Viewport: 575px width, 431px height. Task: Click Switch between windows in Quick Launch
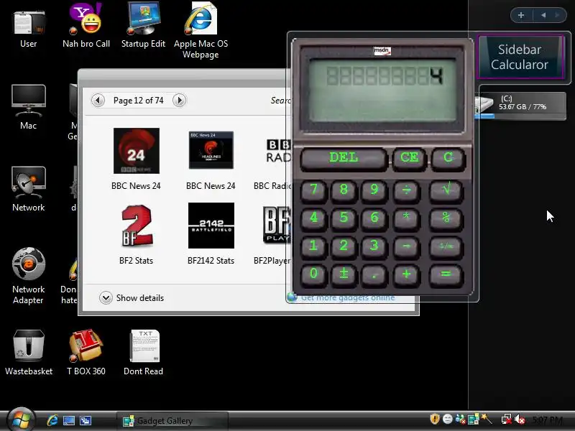pyautogui.click(x=86, y=420)
